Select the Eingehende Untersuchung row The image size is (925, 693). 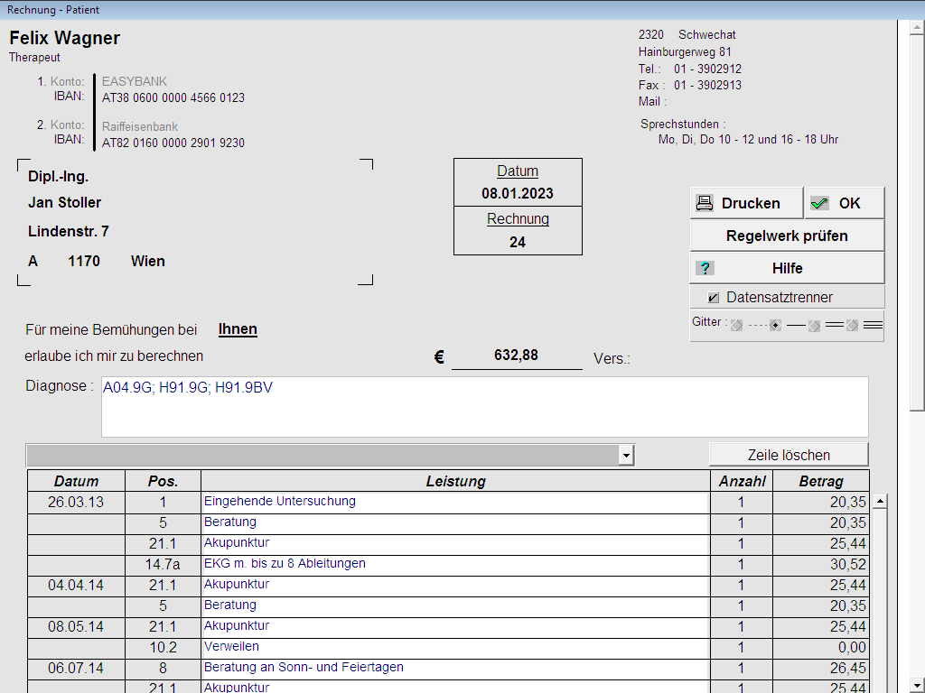454,502
